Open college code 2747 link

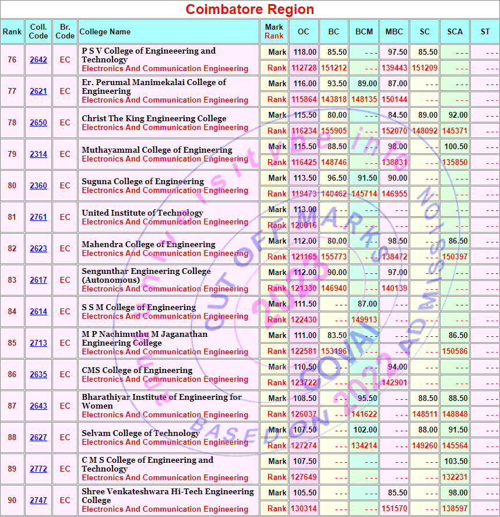click(38, 501)
